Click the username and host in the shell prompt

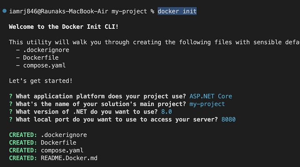pos(56,11)
